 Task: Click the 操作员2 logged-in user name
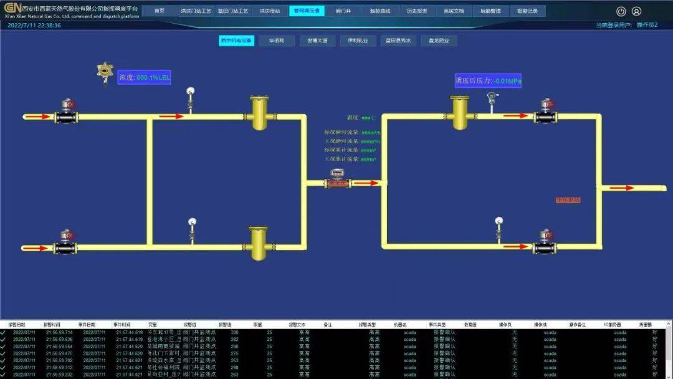tap(647, 25)
